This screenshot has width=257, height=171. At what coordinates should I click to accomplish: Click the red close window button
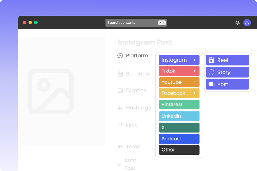[x=24, y=22]
